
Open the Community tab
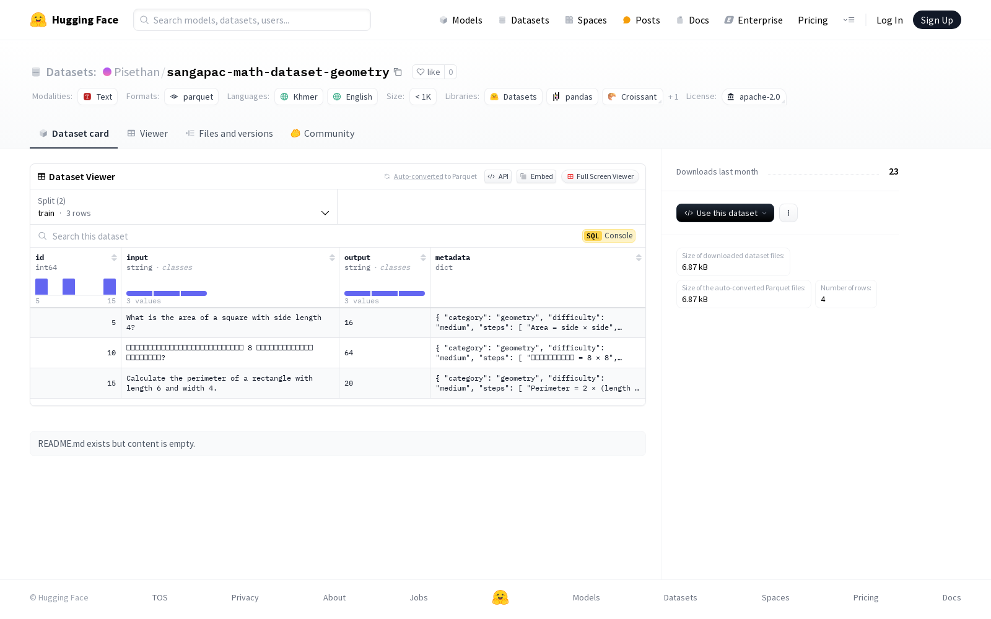(x=323, y=134)
